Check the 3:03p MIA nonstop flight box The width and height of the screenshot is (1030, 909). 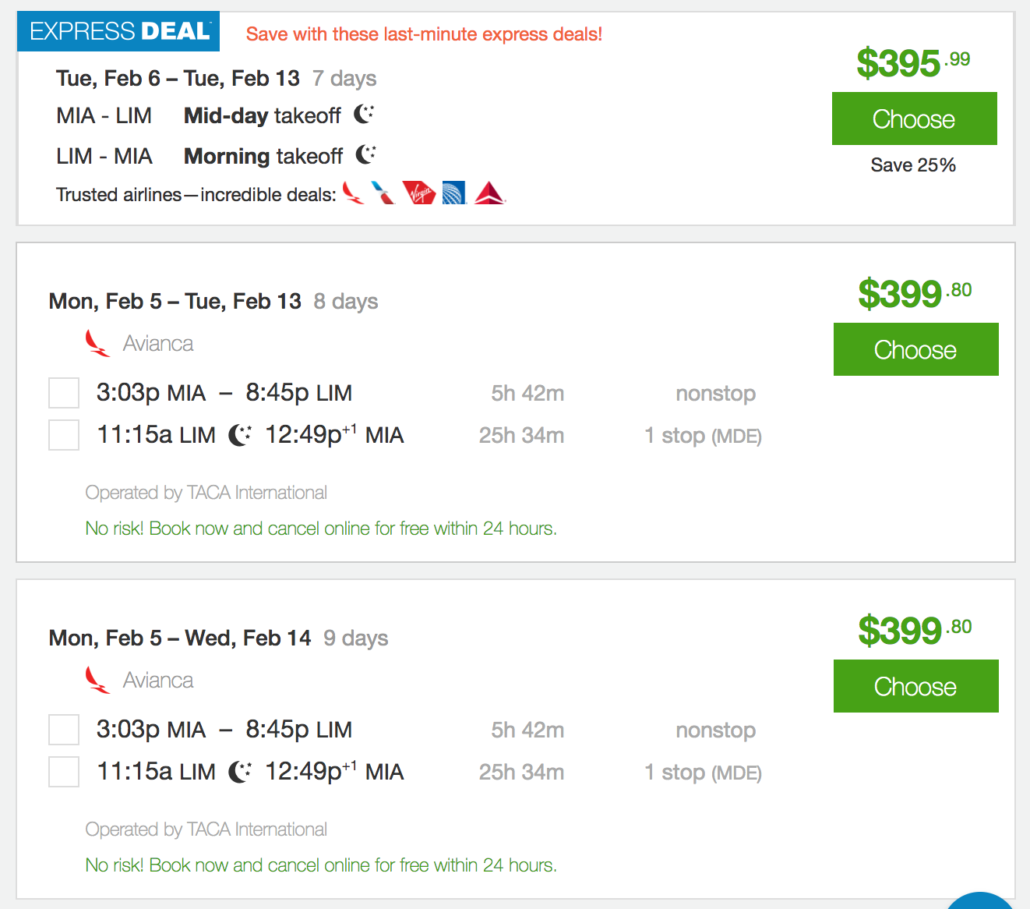63,393
